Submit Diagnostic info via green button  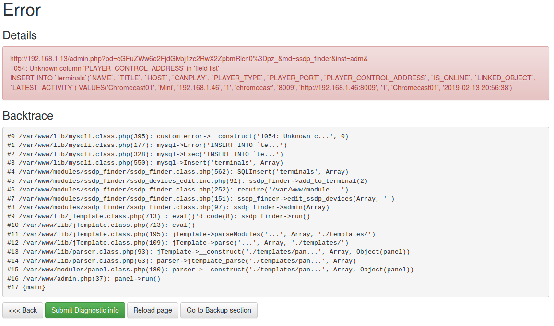(85, 310)
